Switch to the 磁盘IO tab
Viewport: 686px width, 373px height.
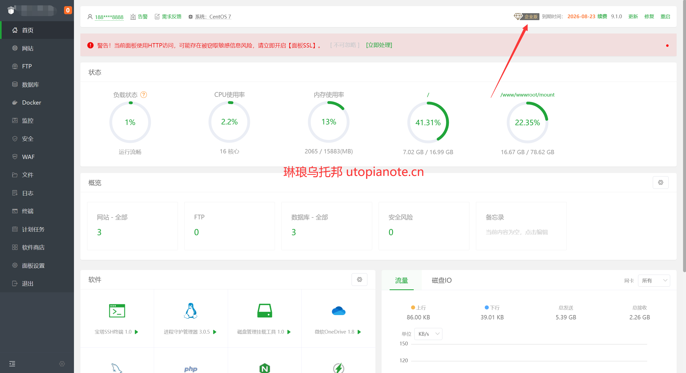pyautogui.click(x=441, y=280)
